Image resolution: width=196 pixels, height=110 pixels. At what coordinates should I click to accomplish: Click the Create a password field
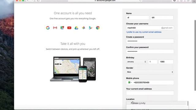(x=150, y=41)
